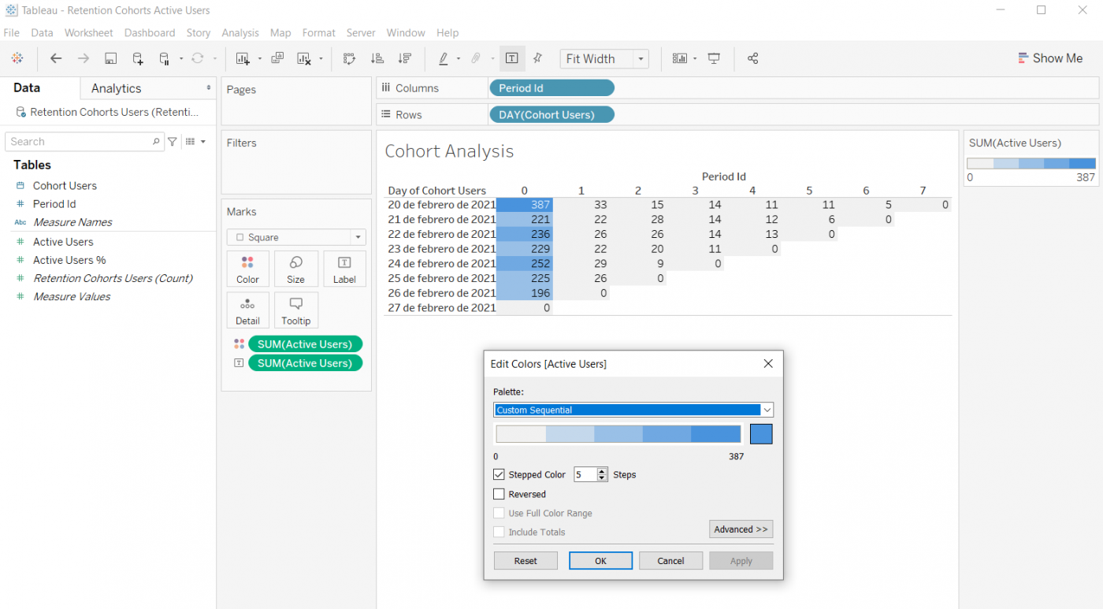
Task: Click OK in the Edit Colors dialog
Action: pos(600,561)
